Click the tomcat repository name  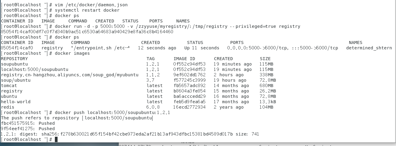tap(9, 86)
